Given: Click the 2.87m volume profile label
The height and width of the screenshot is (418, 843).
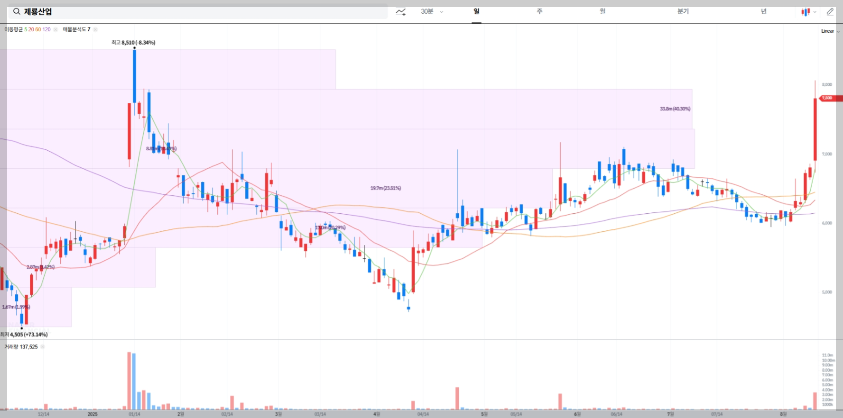Looking at the screenshot, I should coord(40,267).
